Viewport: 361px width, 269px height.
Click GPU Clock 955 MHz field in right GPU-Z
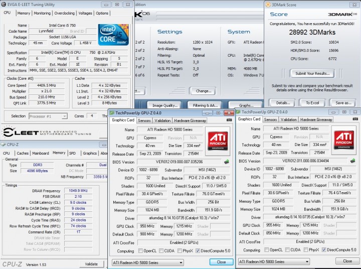click(x=273, y=225)
